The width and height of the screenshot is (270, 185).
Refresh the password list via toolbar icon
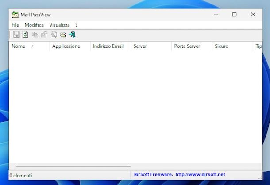[25, 35]
